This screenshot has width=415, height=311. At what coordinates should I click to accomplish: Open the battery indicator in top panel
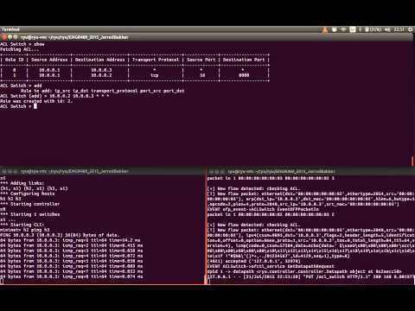coord(373,29)
